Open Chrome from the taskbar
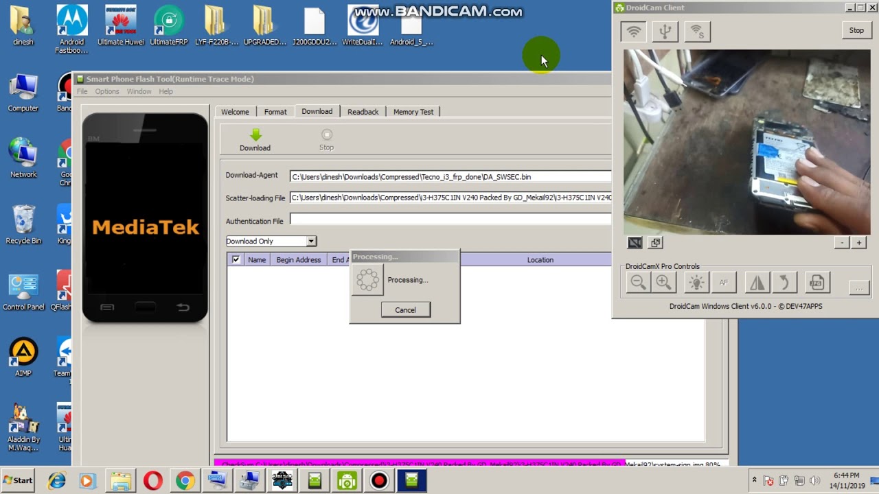The image size is (879, 494). [185, 481]
